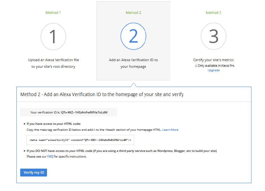Click 'Please see our' sentence text
The height and width of the screenshot is (191, 265).
(x=56, y=157)
